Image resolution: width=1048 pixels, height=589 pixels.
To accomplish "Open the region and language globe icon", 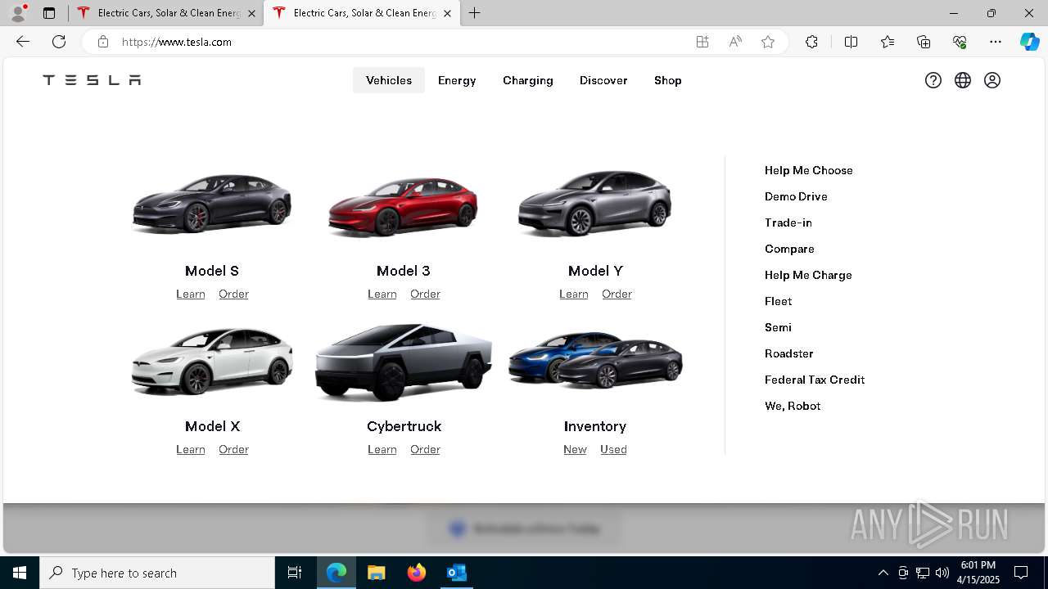I will [963, 80].
